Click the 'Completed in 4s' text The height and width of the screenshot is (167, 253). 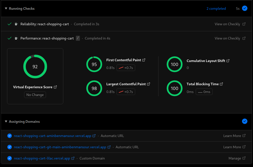97,38
